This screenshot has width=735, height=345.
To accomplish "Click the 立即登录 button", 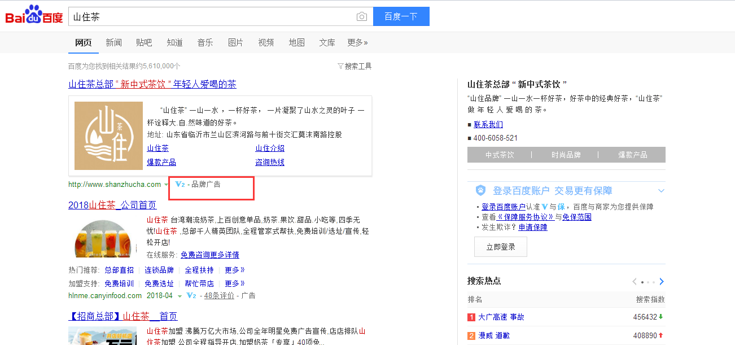I will click(501, 247).
